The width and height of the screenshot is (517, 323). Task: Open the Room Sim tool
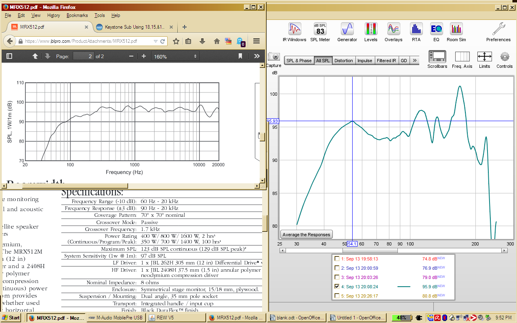(x=456, y=32)
